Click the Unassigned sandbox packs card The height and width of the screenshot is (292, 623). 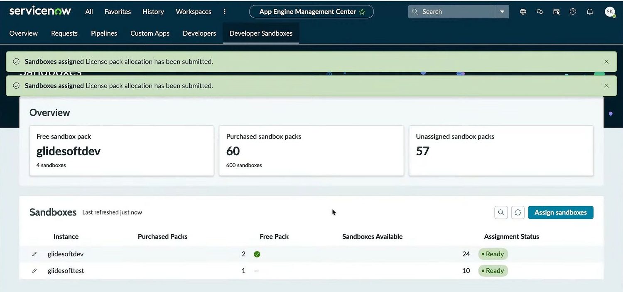click(501, 151)
